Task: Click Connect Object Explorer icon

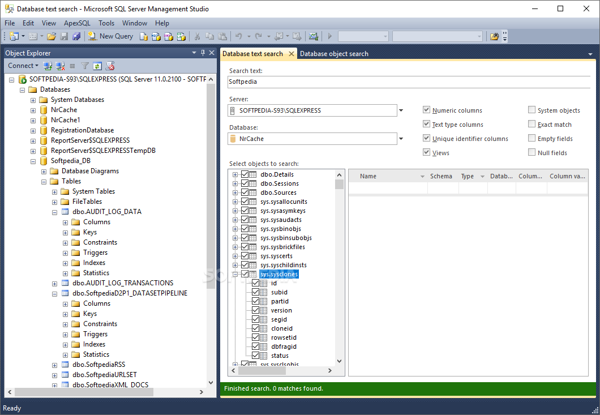Action: point(48,66)
